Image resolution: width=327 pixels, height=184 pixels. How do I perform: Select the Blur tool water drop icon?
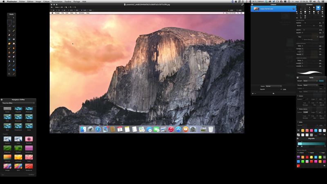point(9,61)
